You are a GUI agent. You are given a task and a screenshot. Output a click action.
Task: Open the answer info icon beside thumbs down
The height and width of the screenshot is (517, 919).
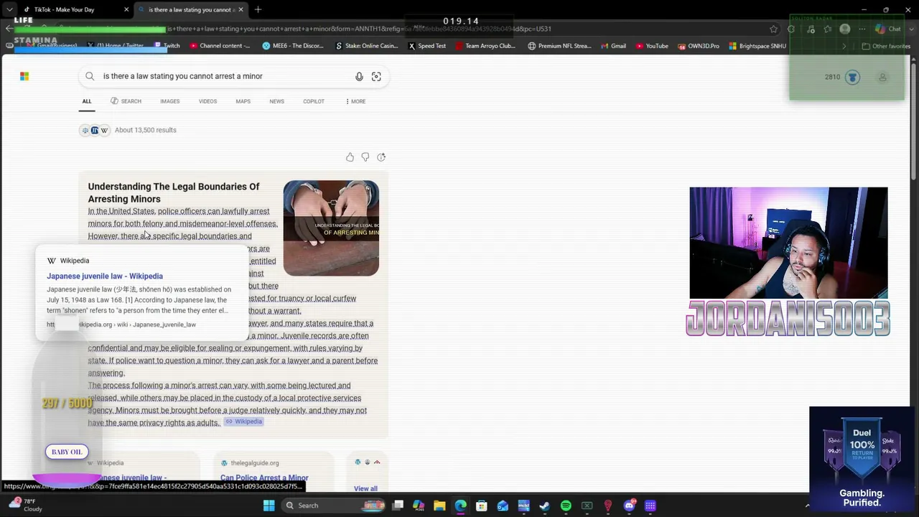[381, 157]
